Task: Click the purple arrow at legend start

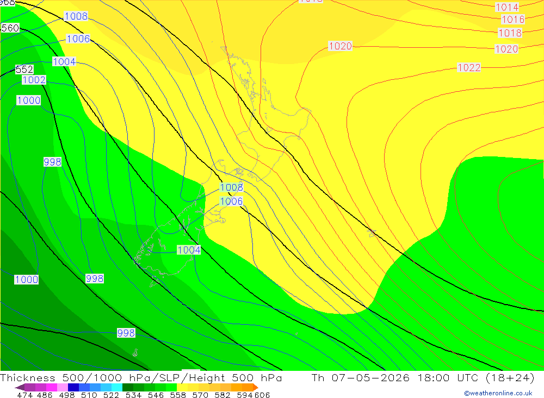Action: [20, 387]
